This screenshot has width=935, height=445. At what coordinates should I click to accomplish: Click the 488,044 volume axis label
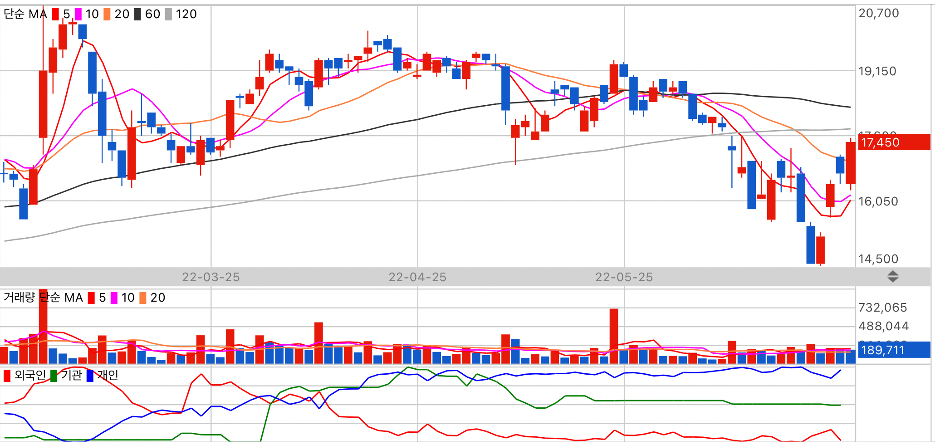[x=884, y=326]
